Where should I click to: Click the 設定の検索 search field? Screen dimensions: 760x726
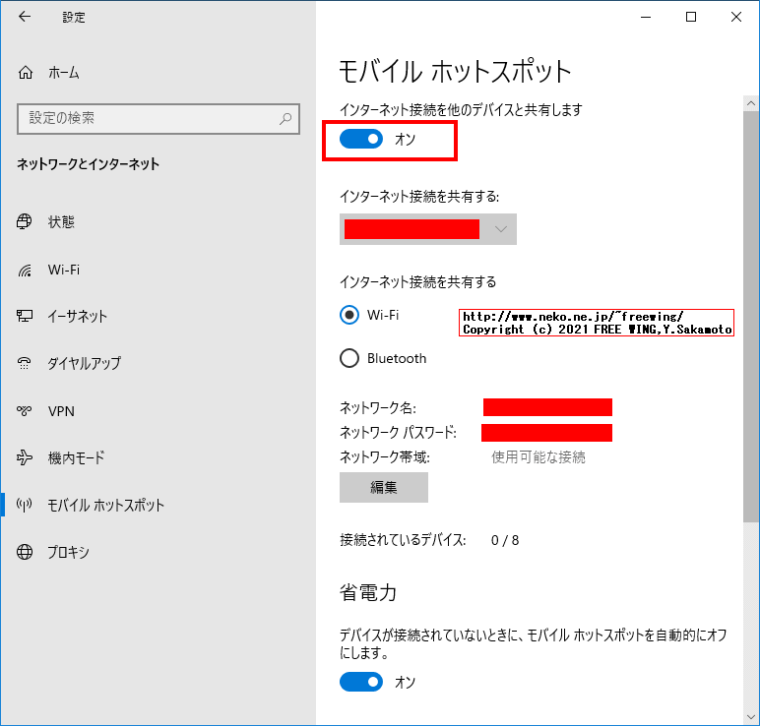click(x=158, y=118)
